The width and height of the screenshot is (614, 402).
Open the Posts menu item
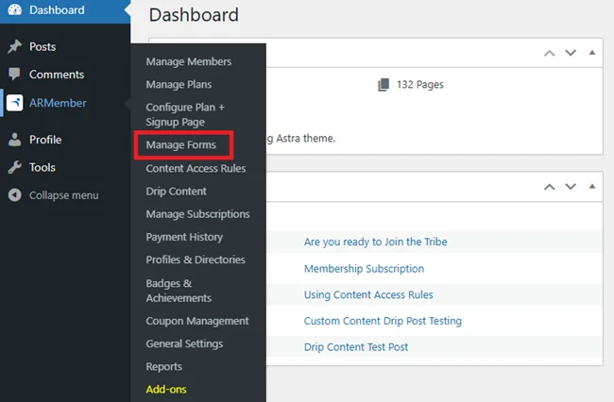pyautogui.click(x=43, y=46)
